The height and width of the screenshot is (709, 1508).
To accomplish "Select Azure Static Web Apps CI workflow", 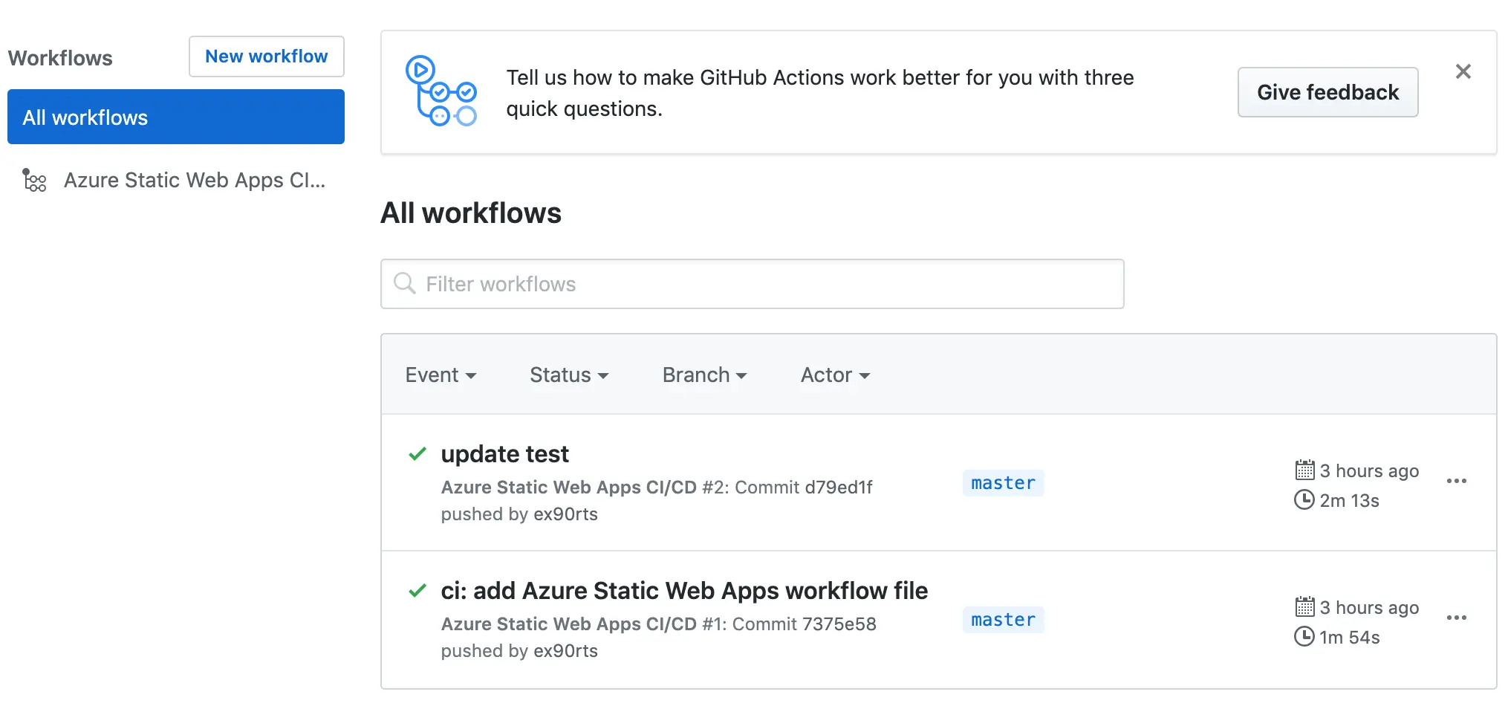I will click(x=194, y=181).
